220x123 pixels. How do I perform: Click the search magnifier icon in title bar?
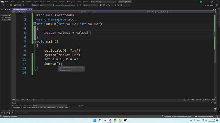[x=114, y=2]
